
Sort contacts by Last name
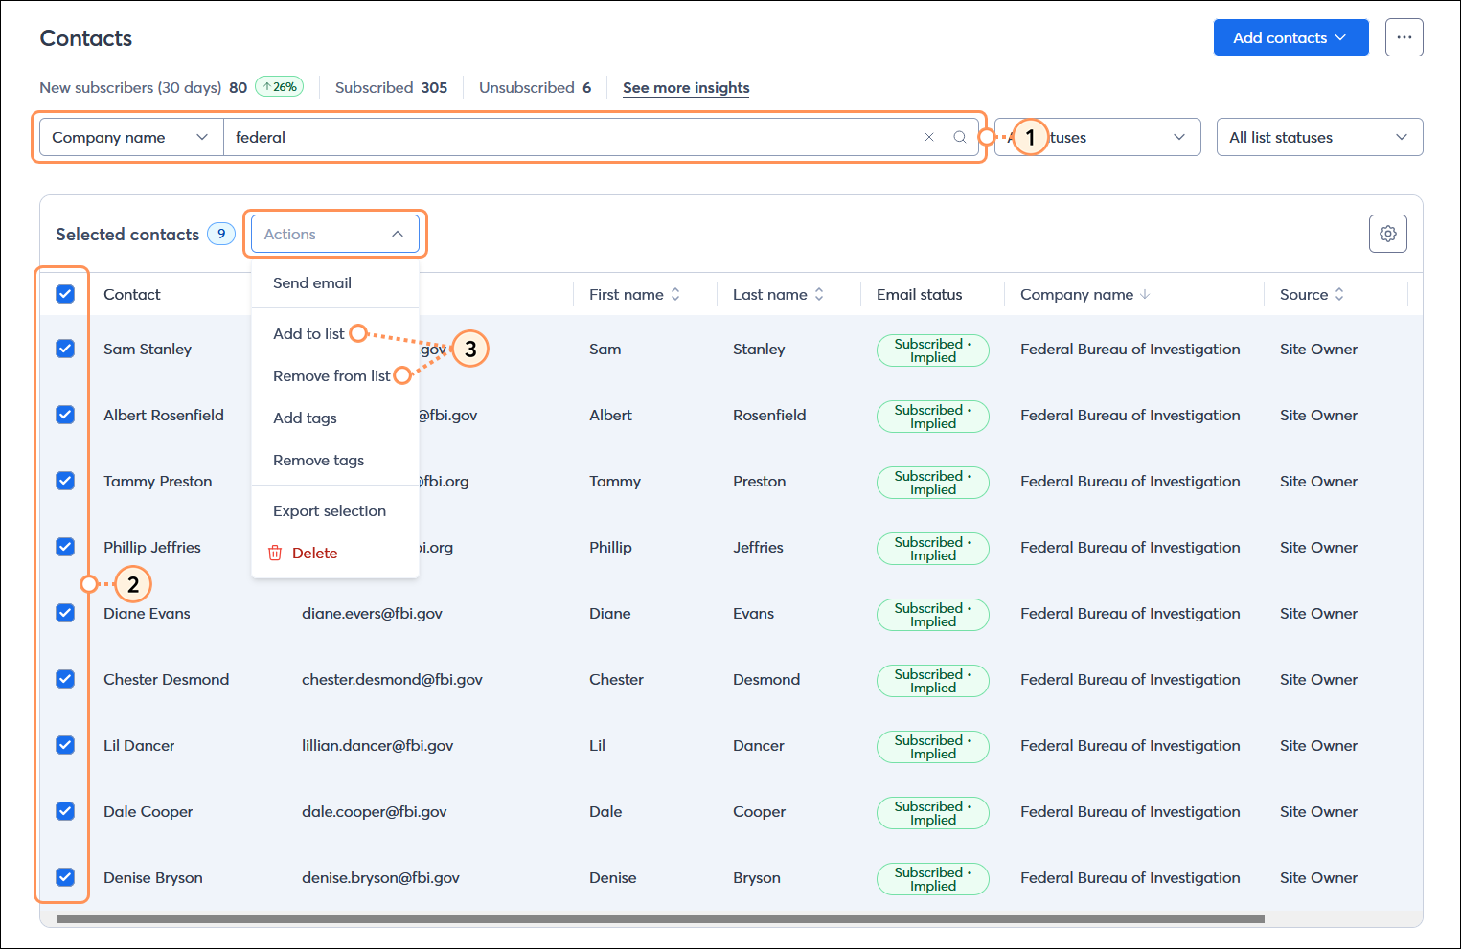821,294
